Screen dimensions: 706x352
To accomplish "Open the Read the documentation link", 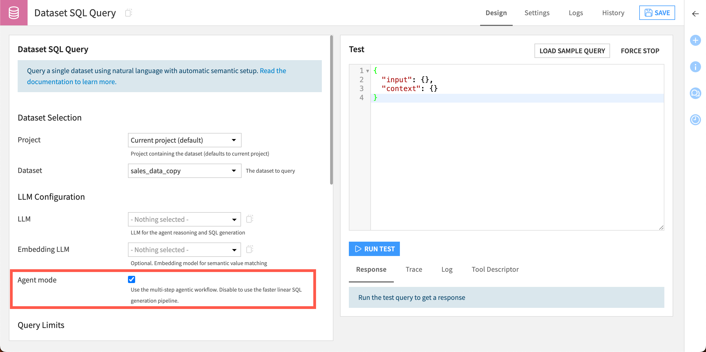I will (156, 76).
